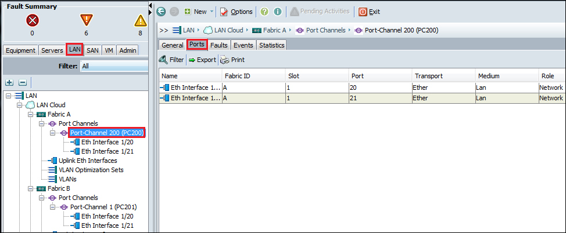Click the Export green arrow button
This screenshot has height=233, width=566.
coord(202,60)
